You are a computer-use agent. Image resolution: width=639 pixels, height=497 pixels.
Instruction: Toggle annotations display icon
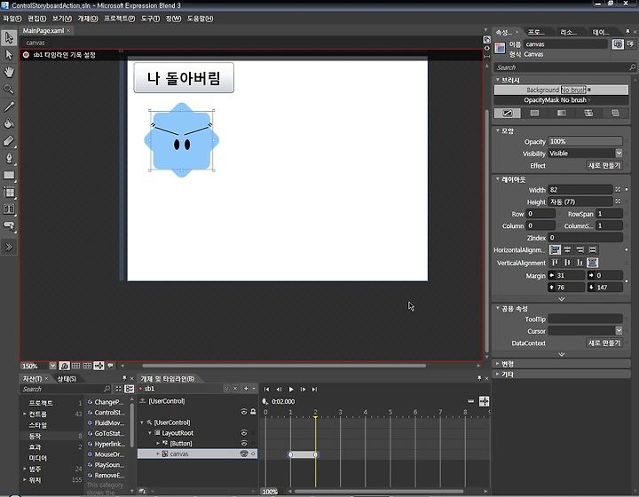[110, 366]
